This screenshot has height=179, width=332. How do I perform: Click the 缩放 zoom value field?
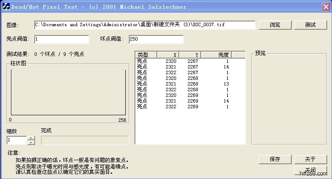point(17,140)
